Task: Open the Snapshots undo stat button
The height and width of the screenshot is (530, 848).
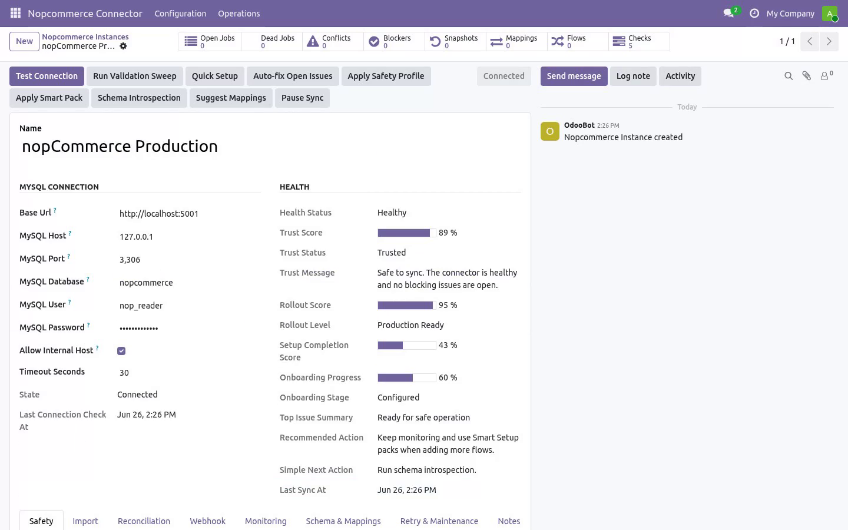Action: (455, 41)
